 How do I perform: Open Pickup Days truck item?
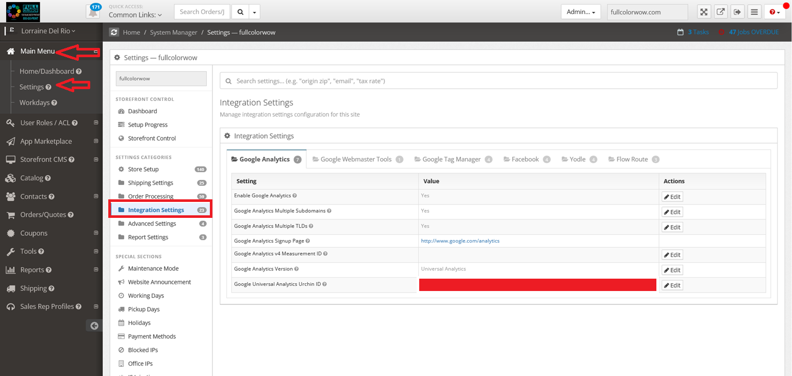tap(144, 309)
